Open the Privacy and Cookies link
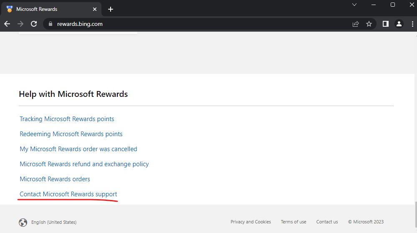The width and height of the screenshot is (417, 233). click(251, 222)
